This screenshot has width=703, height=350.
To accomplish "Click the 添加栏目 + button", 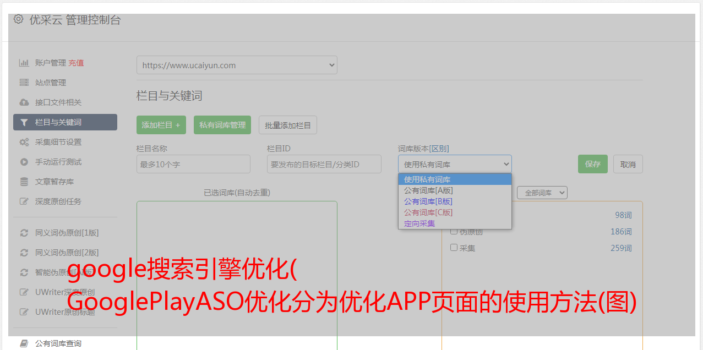I will [x=161, y=125].
